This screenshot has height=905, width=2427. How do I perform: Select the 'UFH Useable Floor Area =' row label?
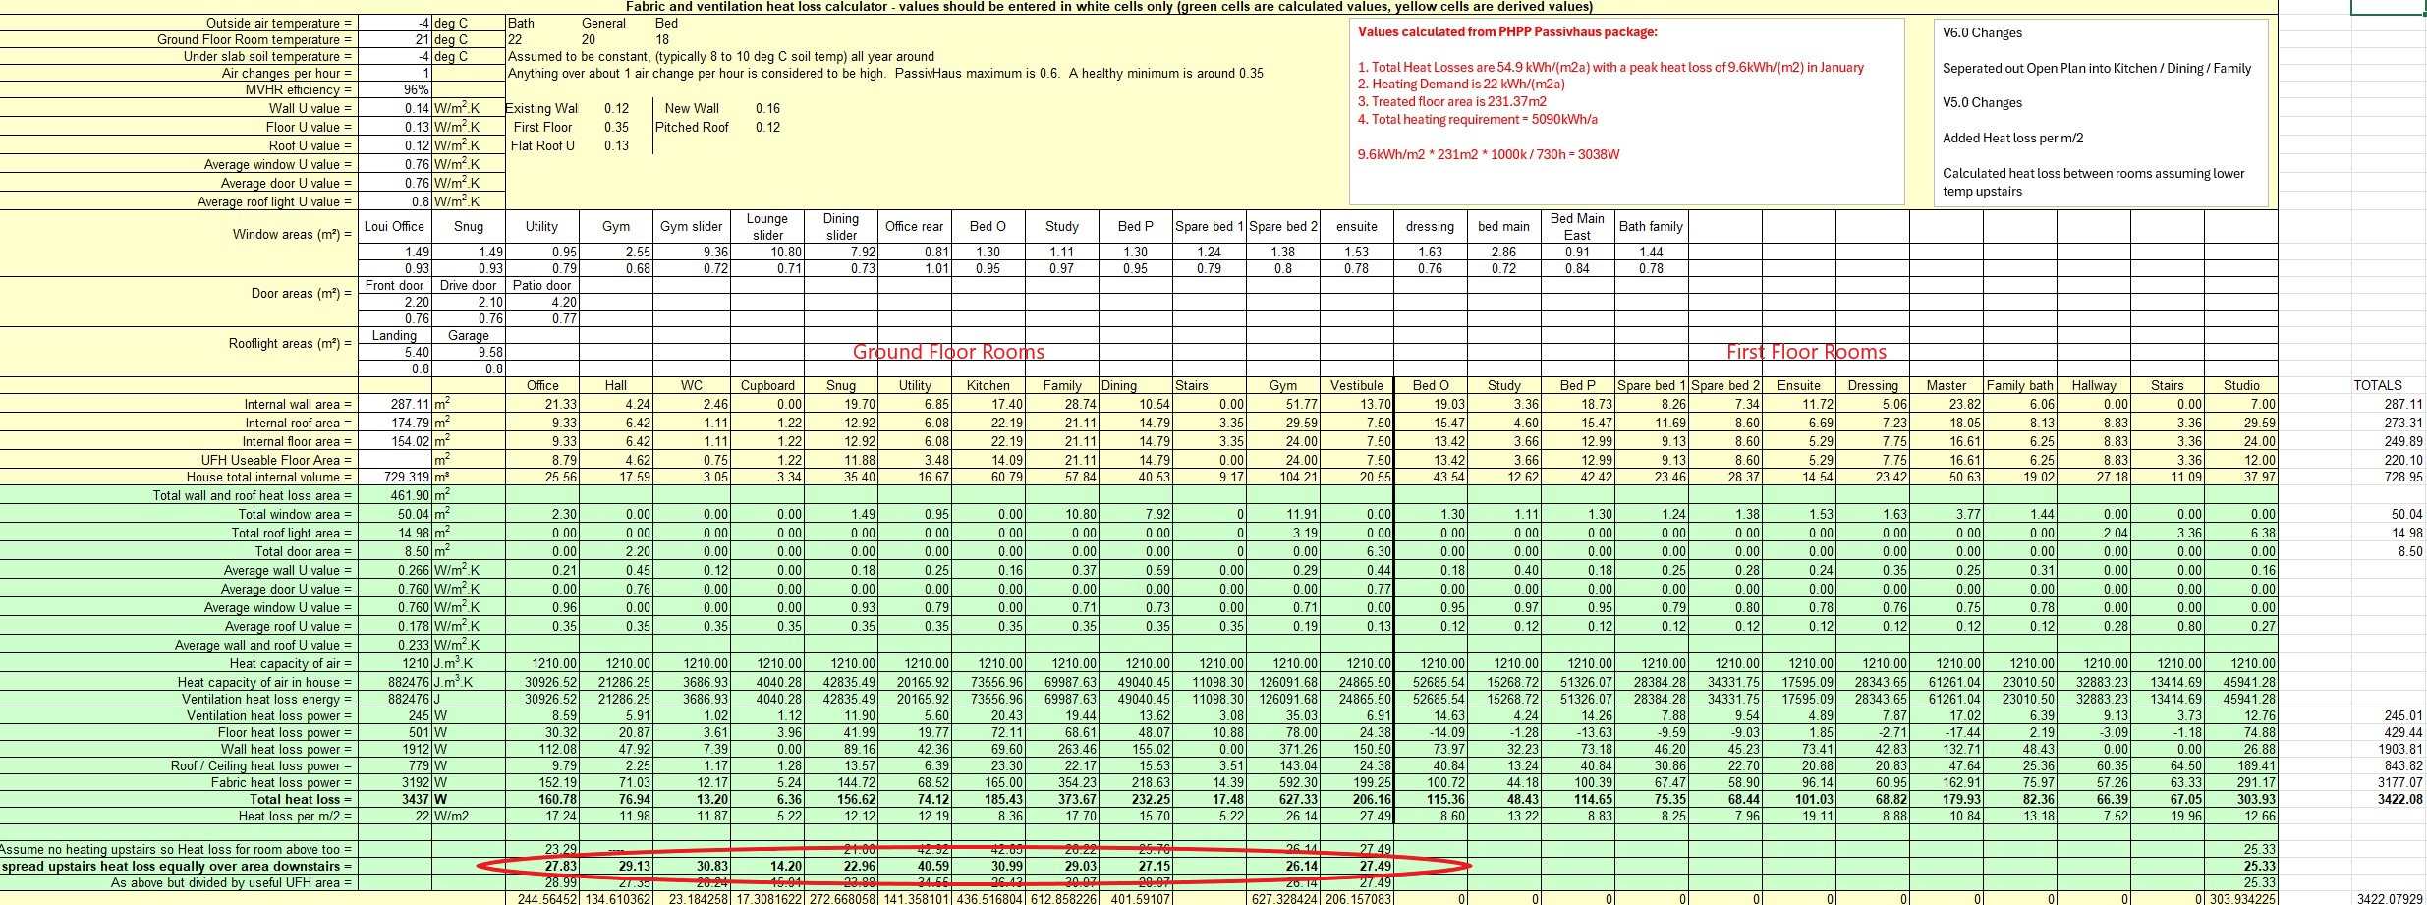276,460
